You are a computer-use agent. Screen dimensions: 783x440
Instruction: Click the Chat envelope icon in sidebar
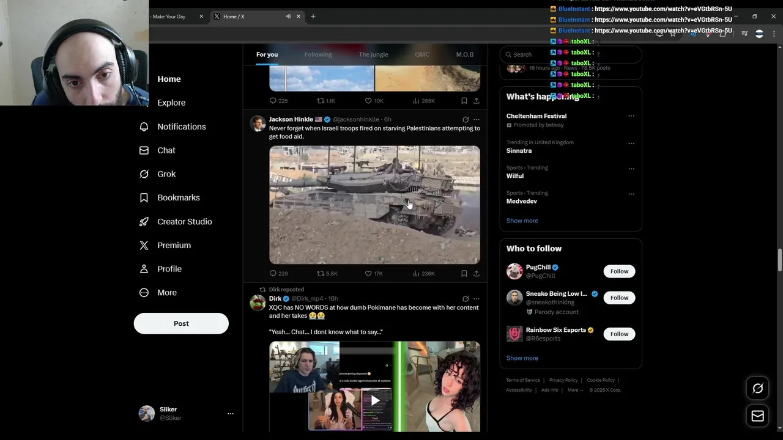pyautogui.click(x=144, y=150)
